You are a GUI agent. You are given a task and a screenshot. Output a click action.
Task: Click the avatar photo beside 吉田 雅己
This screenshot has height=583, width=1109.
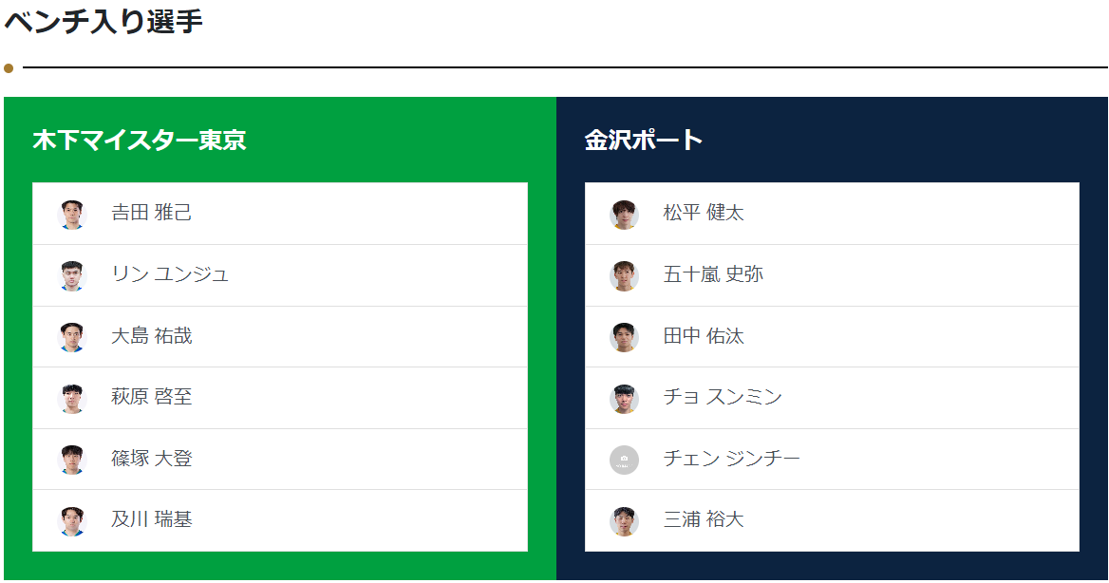[x=72, y=215]
